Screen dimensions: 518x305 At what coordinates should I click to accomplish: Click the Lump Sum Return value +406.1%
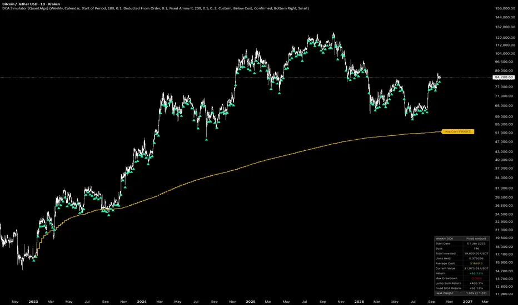coord(476,283)
